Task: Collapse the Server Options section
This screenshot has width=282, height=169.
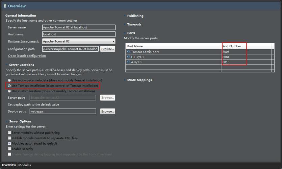Action: (7, 121)
